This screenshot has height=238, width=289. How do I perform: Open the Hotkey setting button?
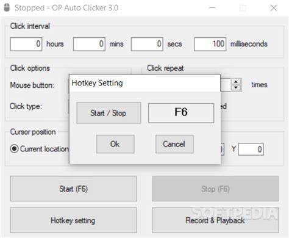point(73,220)
